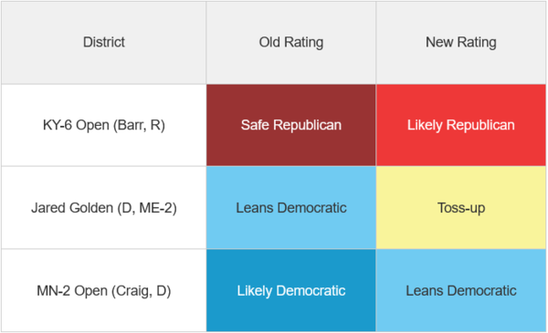Click Leans Democratic in New Rating column
The image size is (548, 333).
[x=461, y=290]
